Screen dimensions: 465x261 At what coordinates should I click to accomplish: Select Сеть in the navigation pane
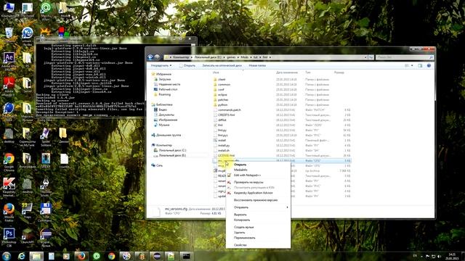pos(157,165)
